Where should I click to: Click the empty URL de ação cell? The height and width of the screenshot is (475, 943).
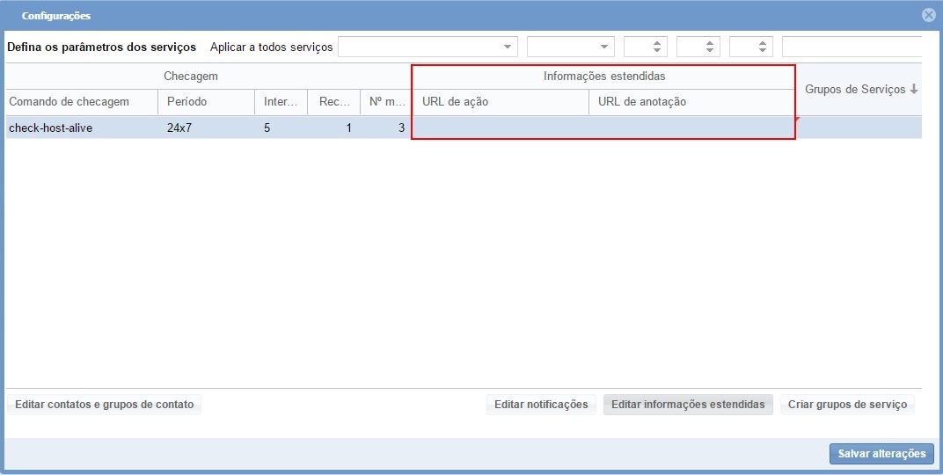pyautogui.click(x=500, y=128)
